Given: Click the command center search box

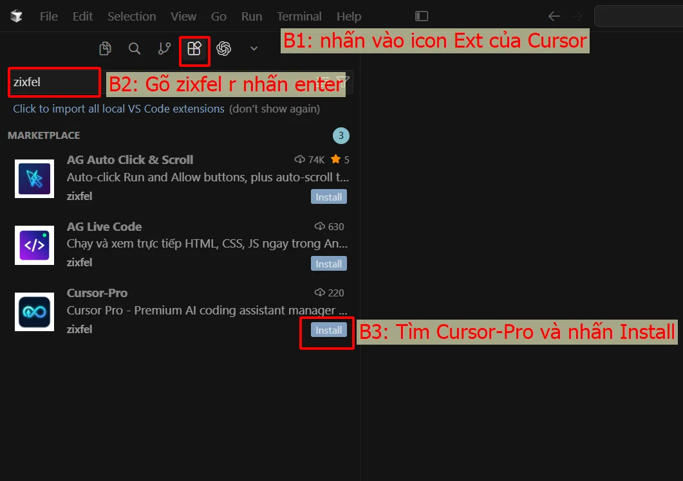Looking at the screenshot, I should (639, 16).
